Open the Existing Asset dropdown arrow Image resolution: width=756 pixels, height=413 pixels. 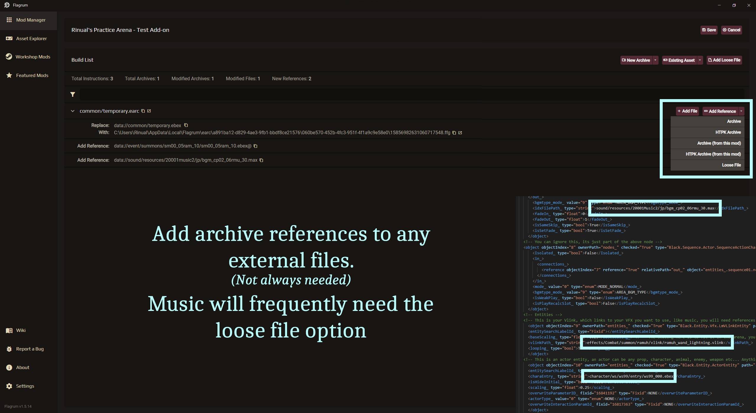pyautogui.click(x=700, y=60)
